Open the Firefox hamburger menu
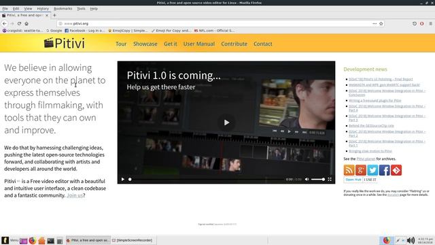The width and height of the screenshot is (435, 245). click(x=430, y=24)
